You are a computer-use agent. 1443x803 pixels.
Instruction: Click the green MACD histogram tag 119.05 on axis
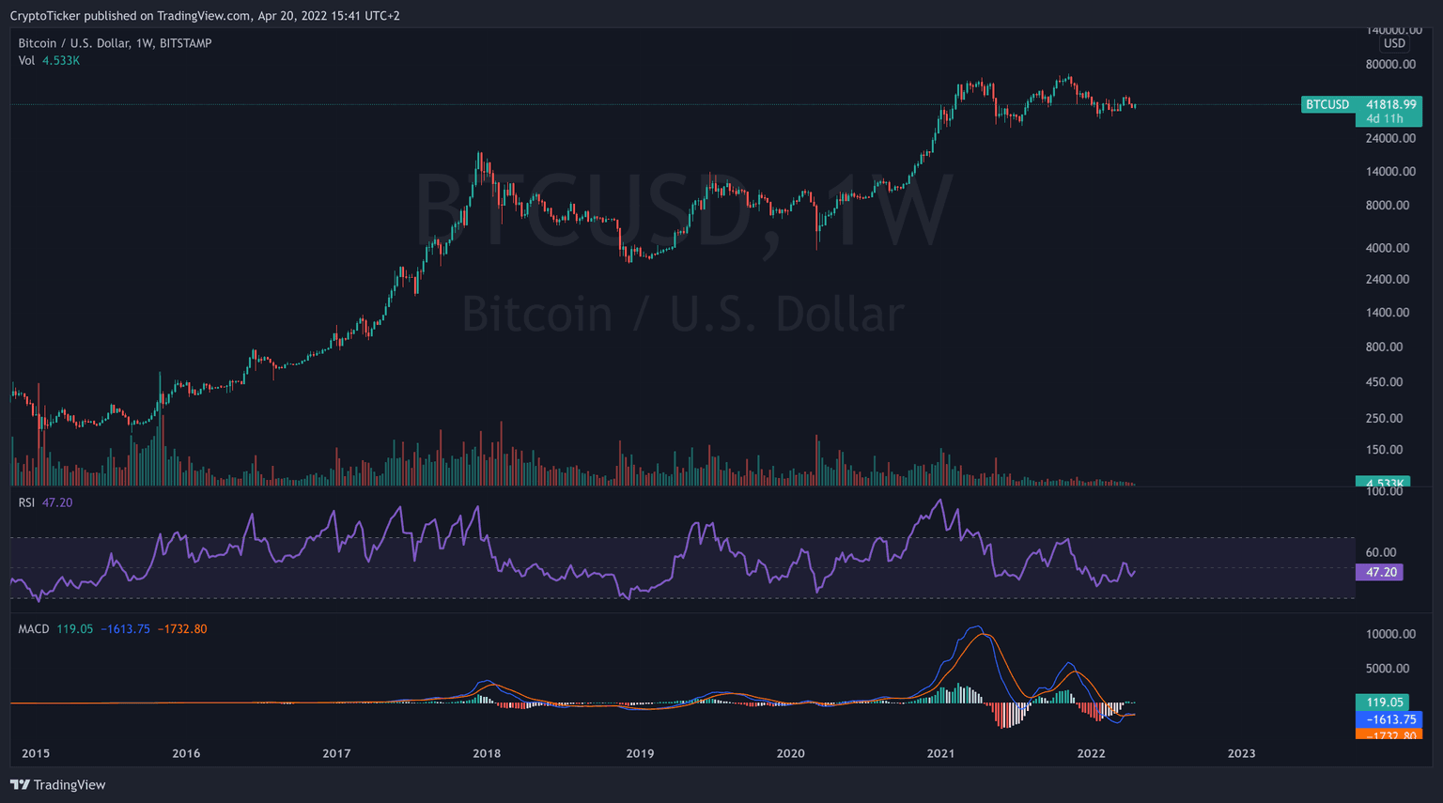1384,703
